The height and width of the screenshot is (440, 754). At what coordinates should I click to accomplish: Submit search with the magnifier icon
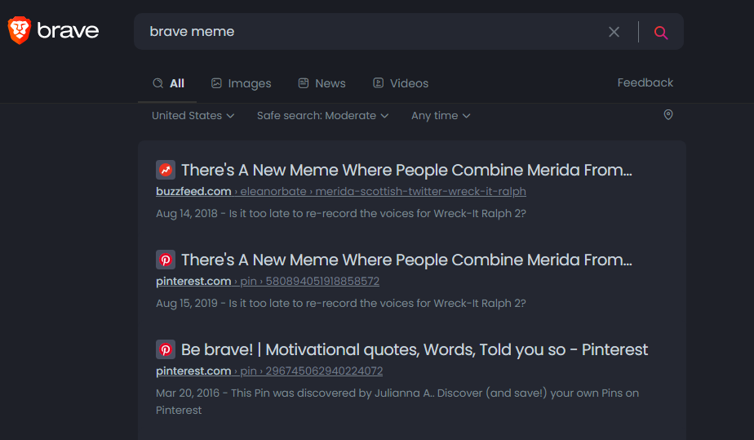(x=661, y=32)
